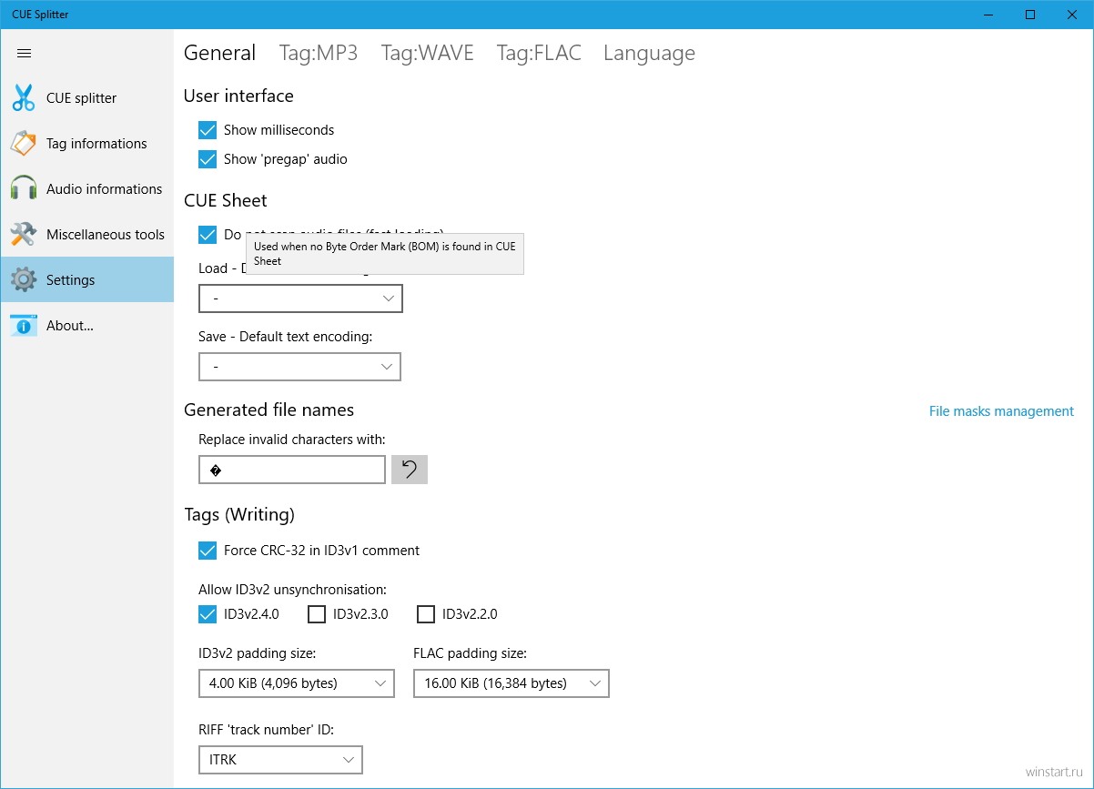Click the Tag informations tag icon

click(x=24, y=144)
